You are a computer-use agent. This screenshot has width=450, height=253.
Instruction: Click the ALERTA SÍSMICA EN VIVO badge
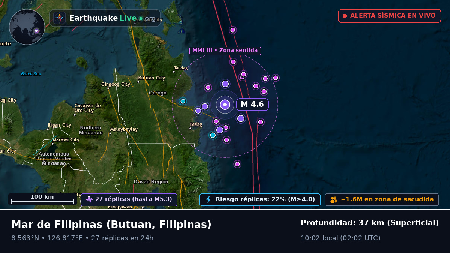point(389,16)
